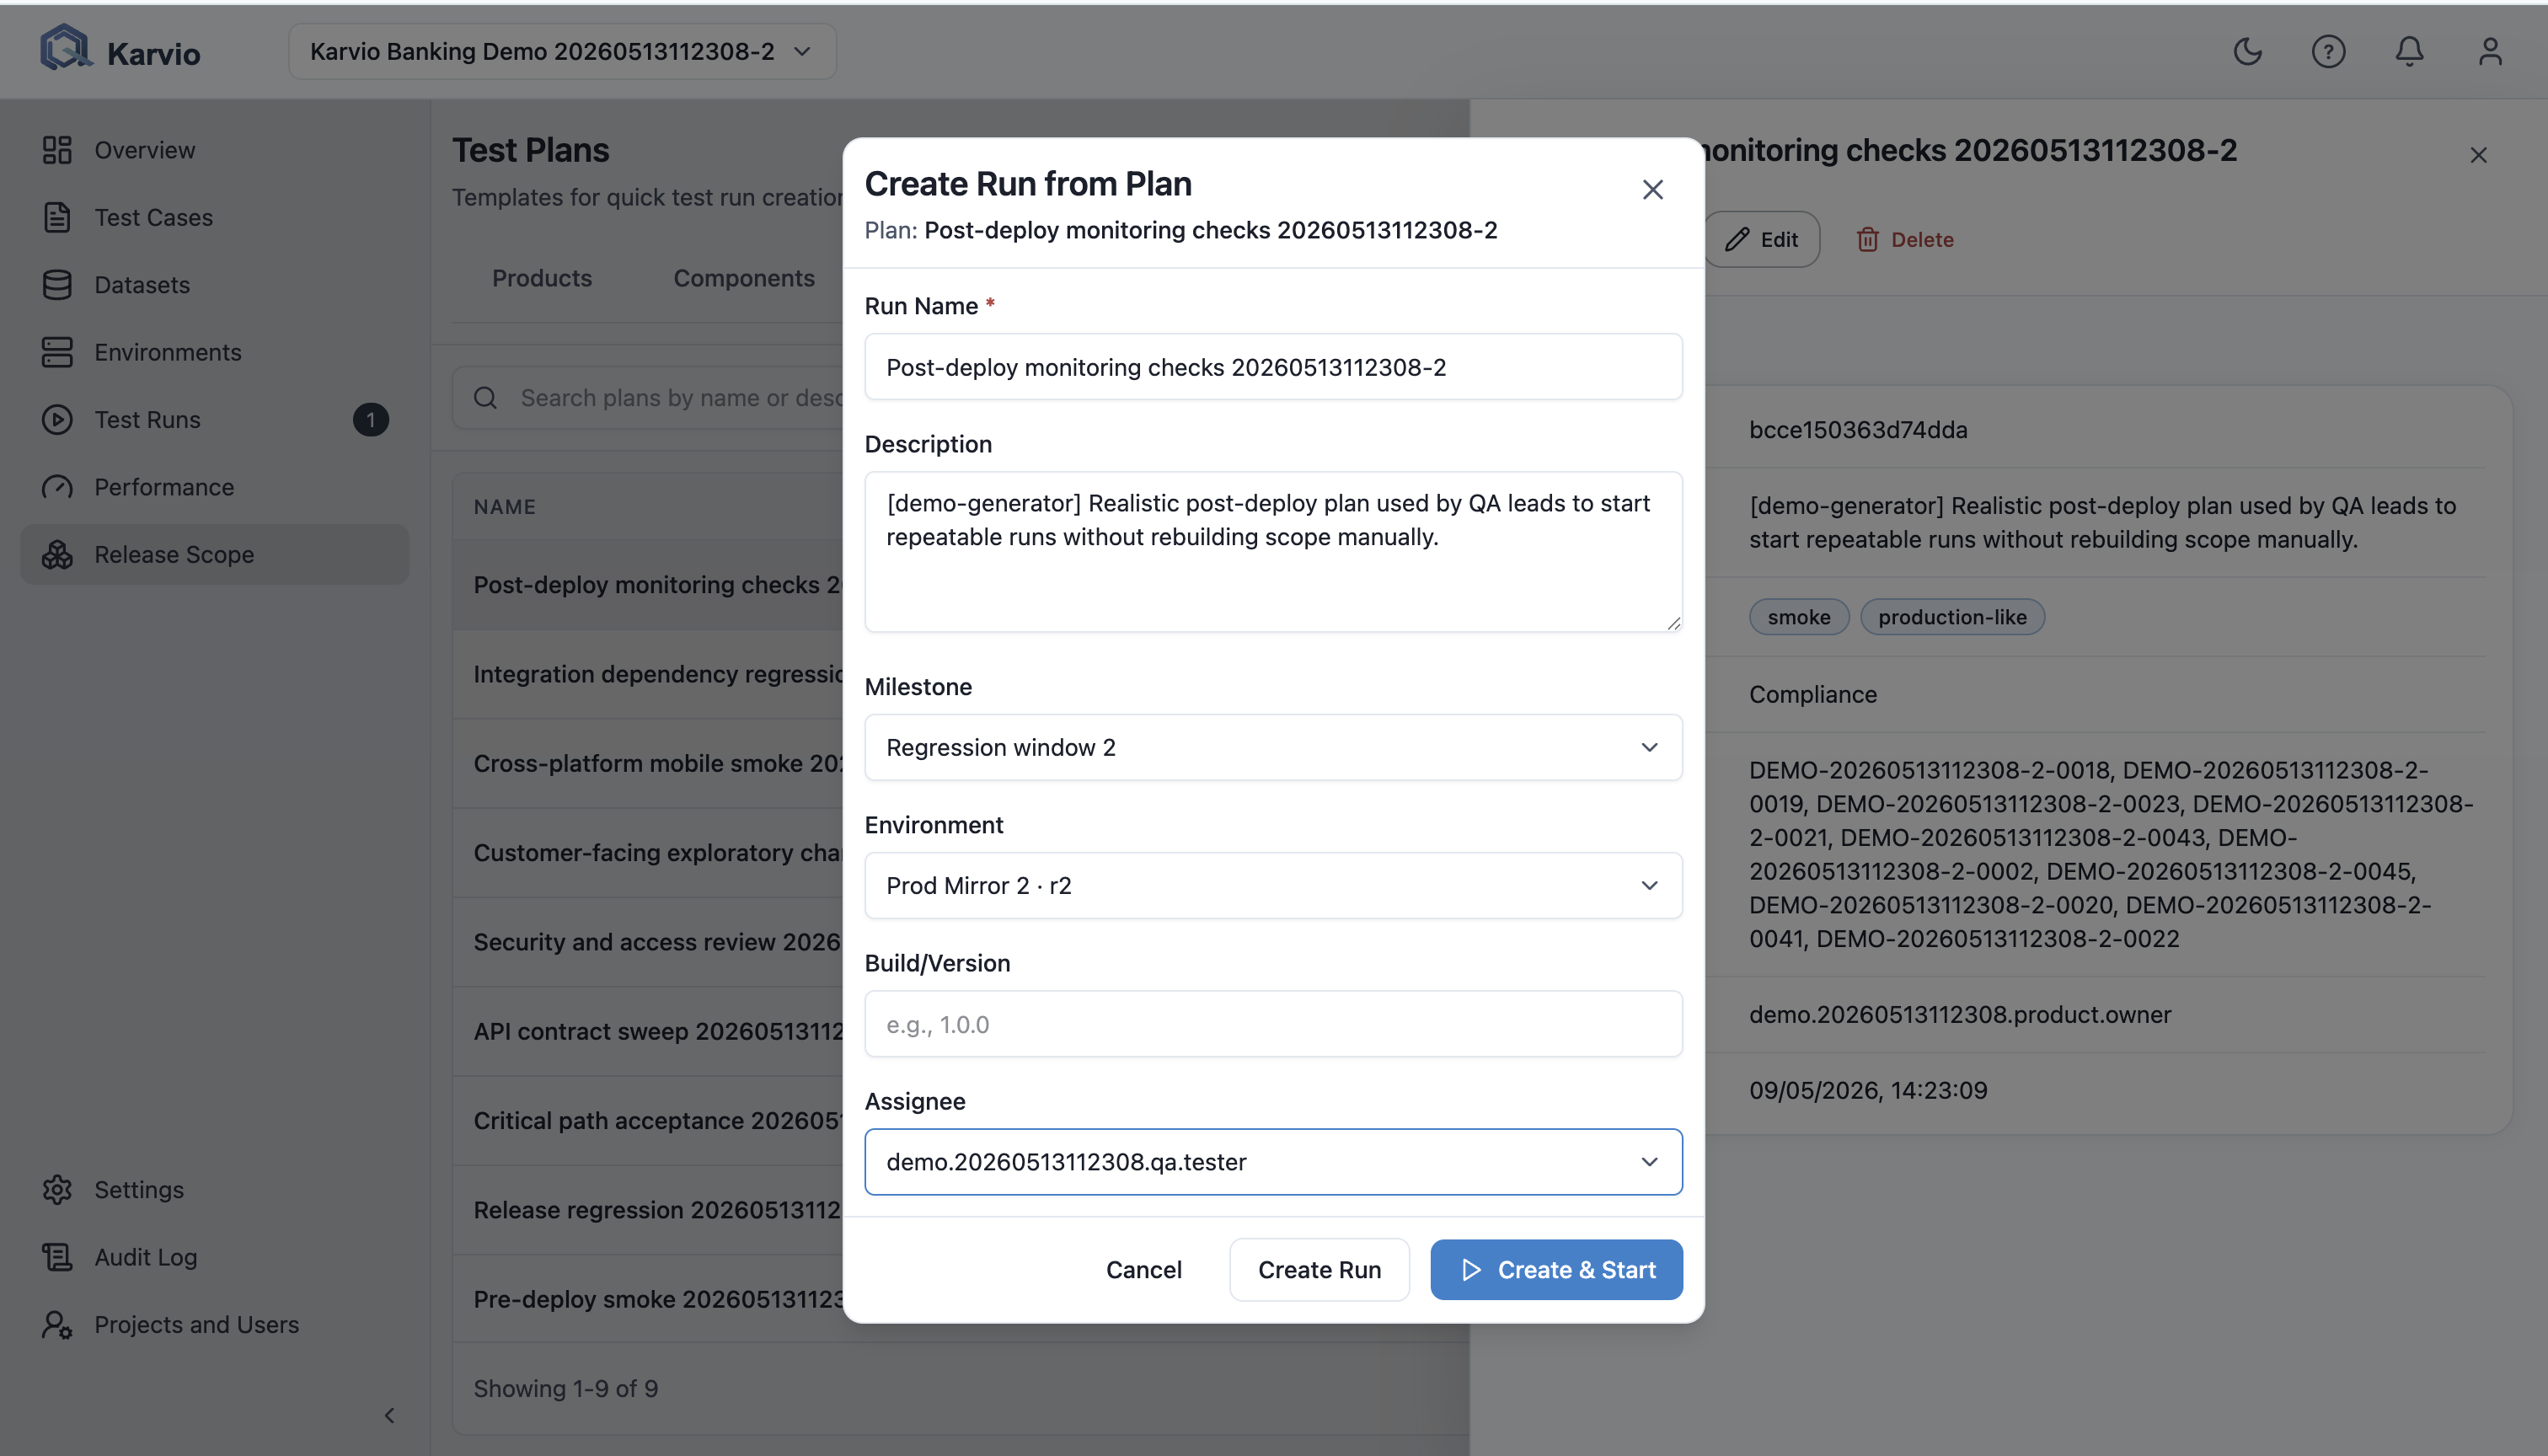Viewport: 2548px width, 1456px height.
Task: Click the Create & Start button
Action: pyautogui.click(x=1556, y=1269)
